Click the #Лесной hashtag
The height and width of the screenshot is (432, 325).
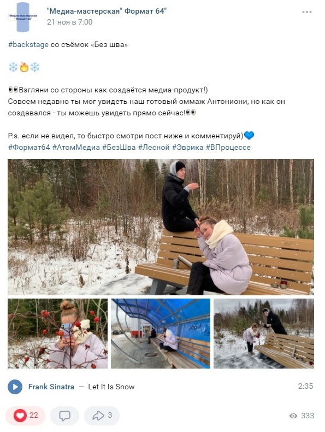coord(153,148)
